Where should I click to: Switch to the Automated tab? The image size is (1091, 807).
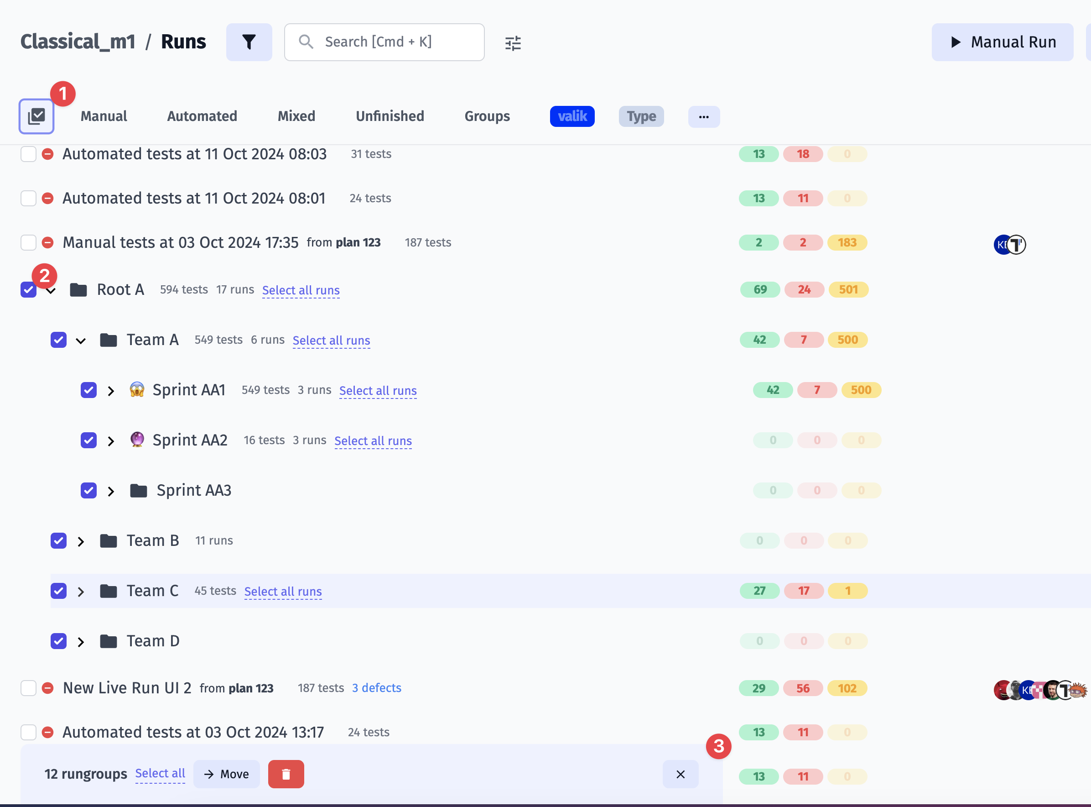coord(203,116)
